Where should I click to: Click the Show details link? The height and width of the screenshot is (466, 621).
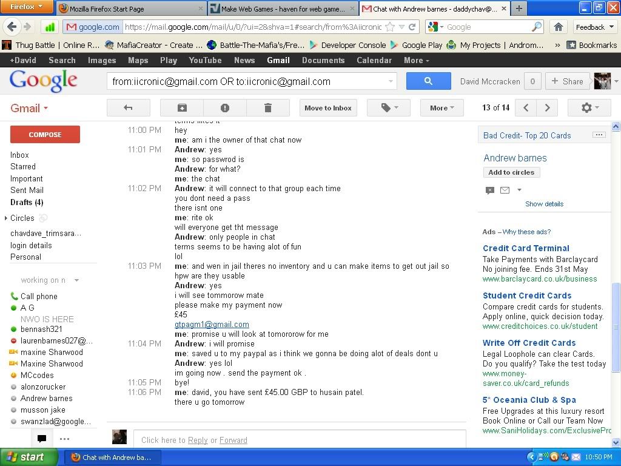tap(544, 204)
